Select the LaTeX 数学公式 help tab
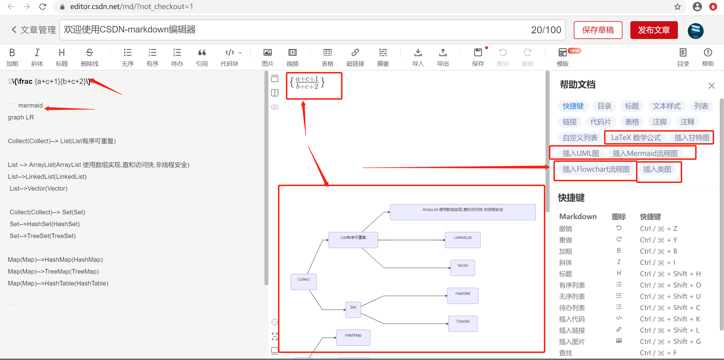 click(x=636, y=138)
